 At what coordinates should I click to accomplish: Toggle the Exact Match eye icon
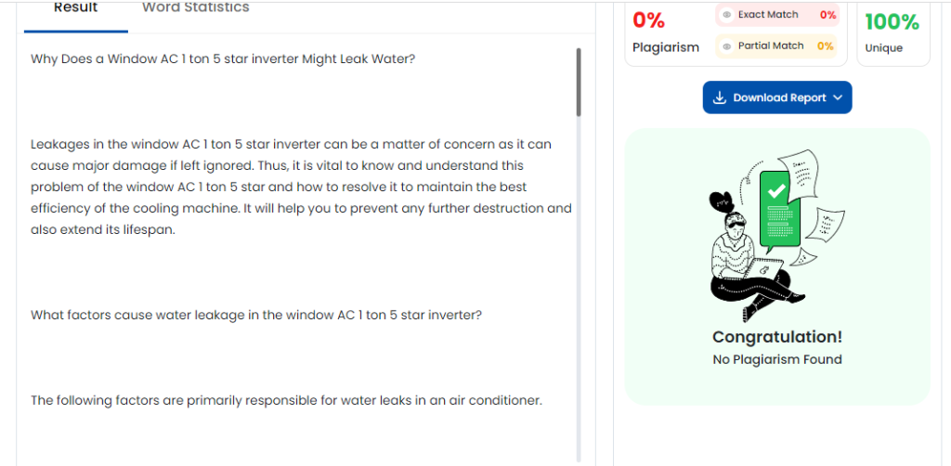pyautogui.click(x=727, y=15)
